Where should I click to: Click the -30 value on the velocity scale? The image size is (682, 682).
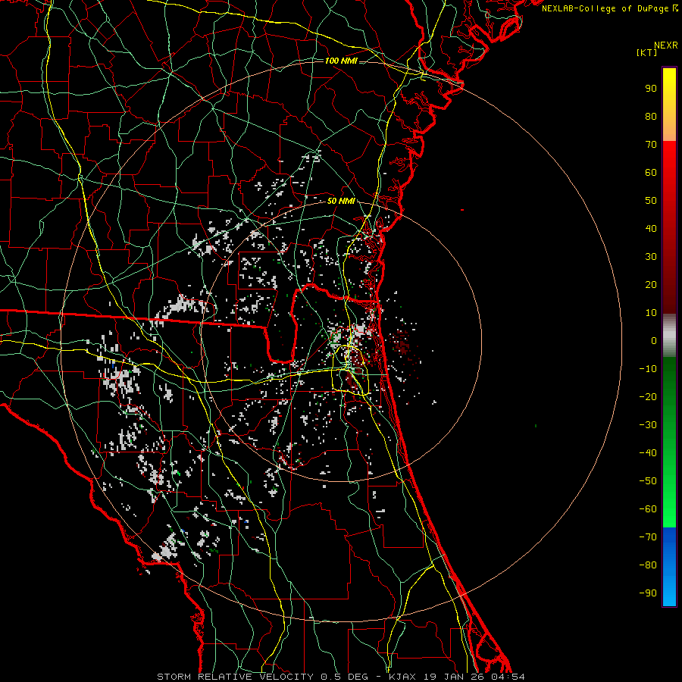tap(648, 425)
